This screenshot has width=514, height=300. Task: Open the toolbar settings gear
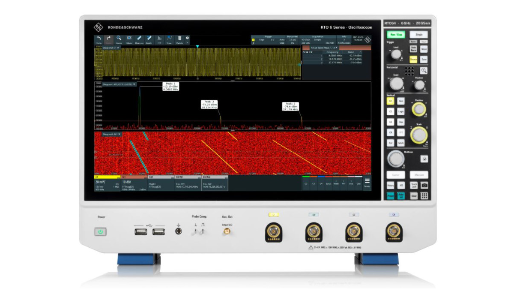pos(187,38)
